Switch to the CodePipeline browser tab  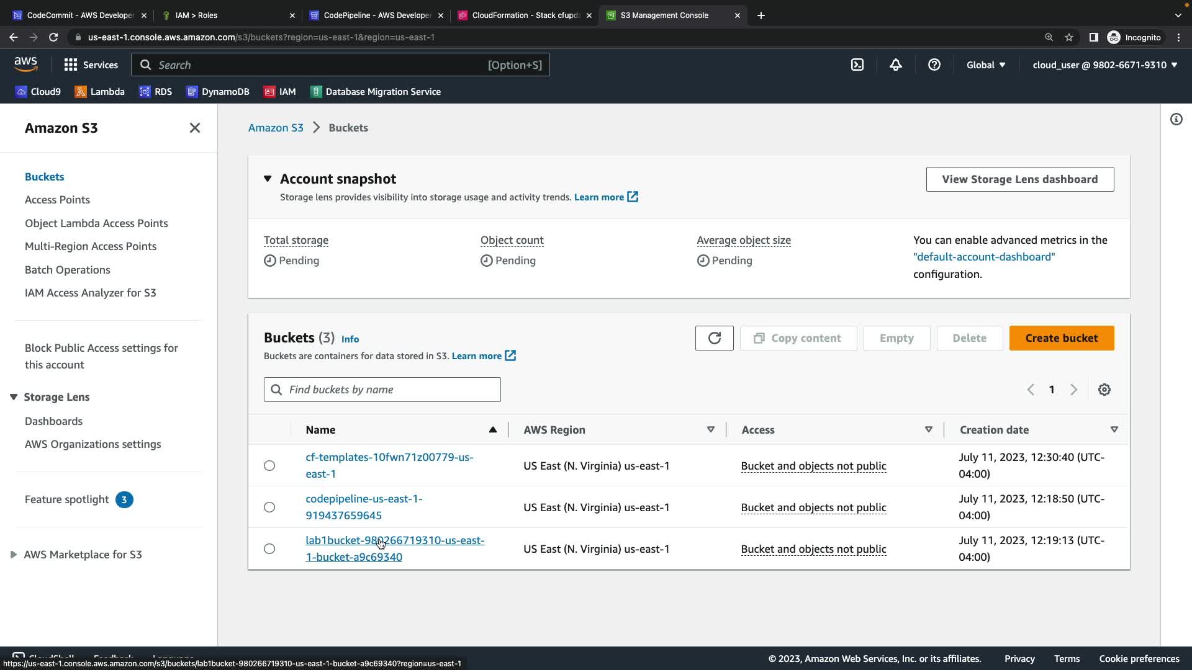pyautogui.click(x=377, y=15)
